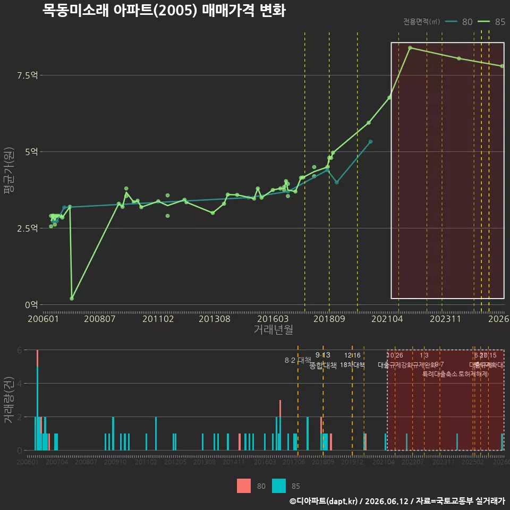Click the 201205 label on volume chart axis
Viewport: 510px width, 510px height.
(175, 462)
